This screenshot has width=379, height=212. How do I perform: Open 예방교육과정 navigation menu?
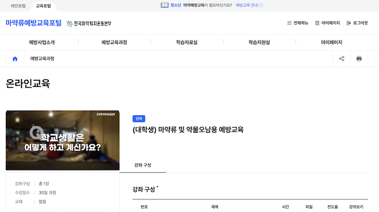114,42
